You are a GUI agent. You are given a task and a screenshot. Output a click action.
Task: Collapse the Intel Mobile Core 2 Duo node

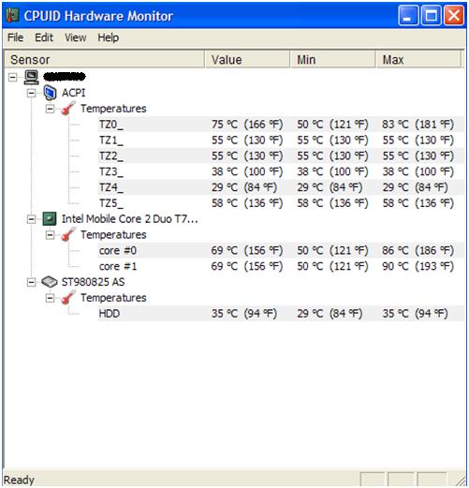(x=31, y=219)
